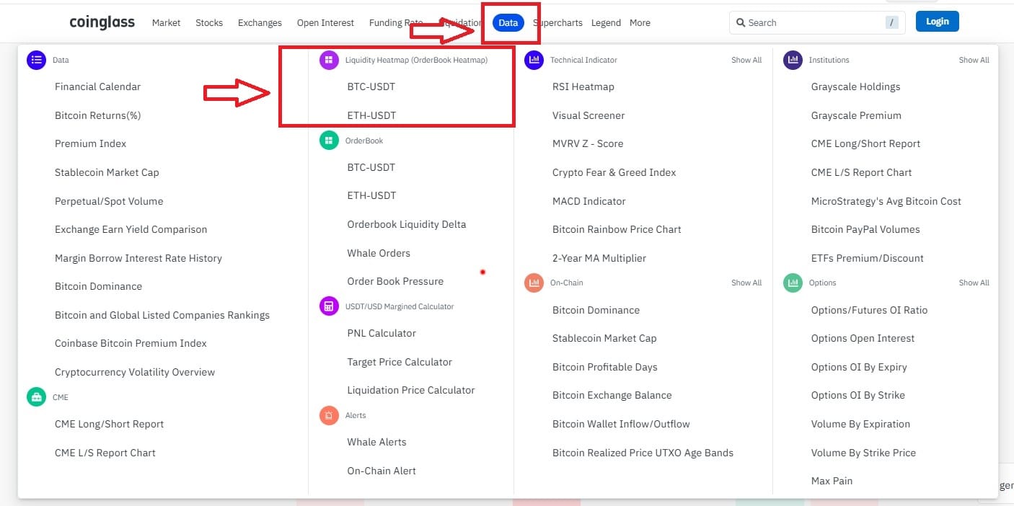Open Whale Alerts
This screenshot has height=506, width=1014.
coord(376,442)
